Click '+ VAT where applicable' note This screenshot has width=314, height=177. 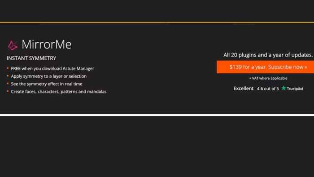268,78
